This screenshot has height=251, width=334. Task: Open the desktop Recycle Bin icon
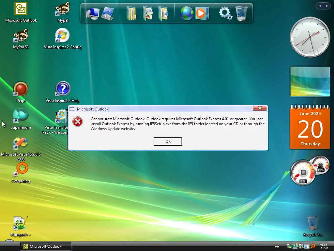[312, 226]
